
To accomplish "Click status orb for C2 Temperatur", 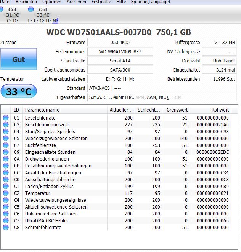I will pyautogui.click(x=6, y=193).
